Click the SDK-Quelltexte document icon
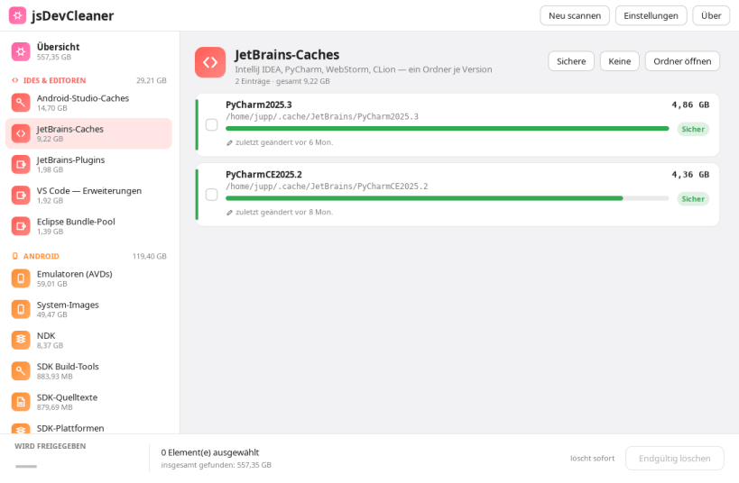The image size is (739, 483). (21, 402)
